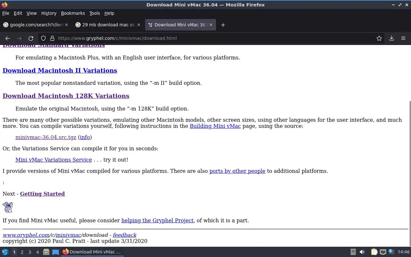Reload the current page
The height and width of the screenshot is (257, 411).
pyautogui.click(x=31, y=38)
